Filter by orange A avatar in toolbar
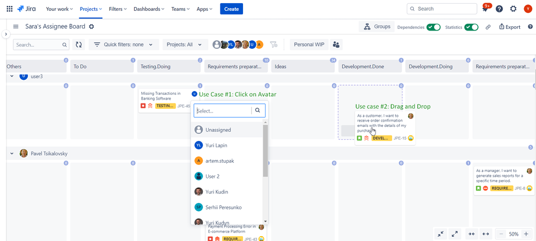Screen dimensions: 536x241 [x=260, y=44]
